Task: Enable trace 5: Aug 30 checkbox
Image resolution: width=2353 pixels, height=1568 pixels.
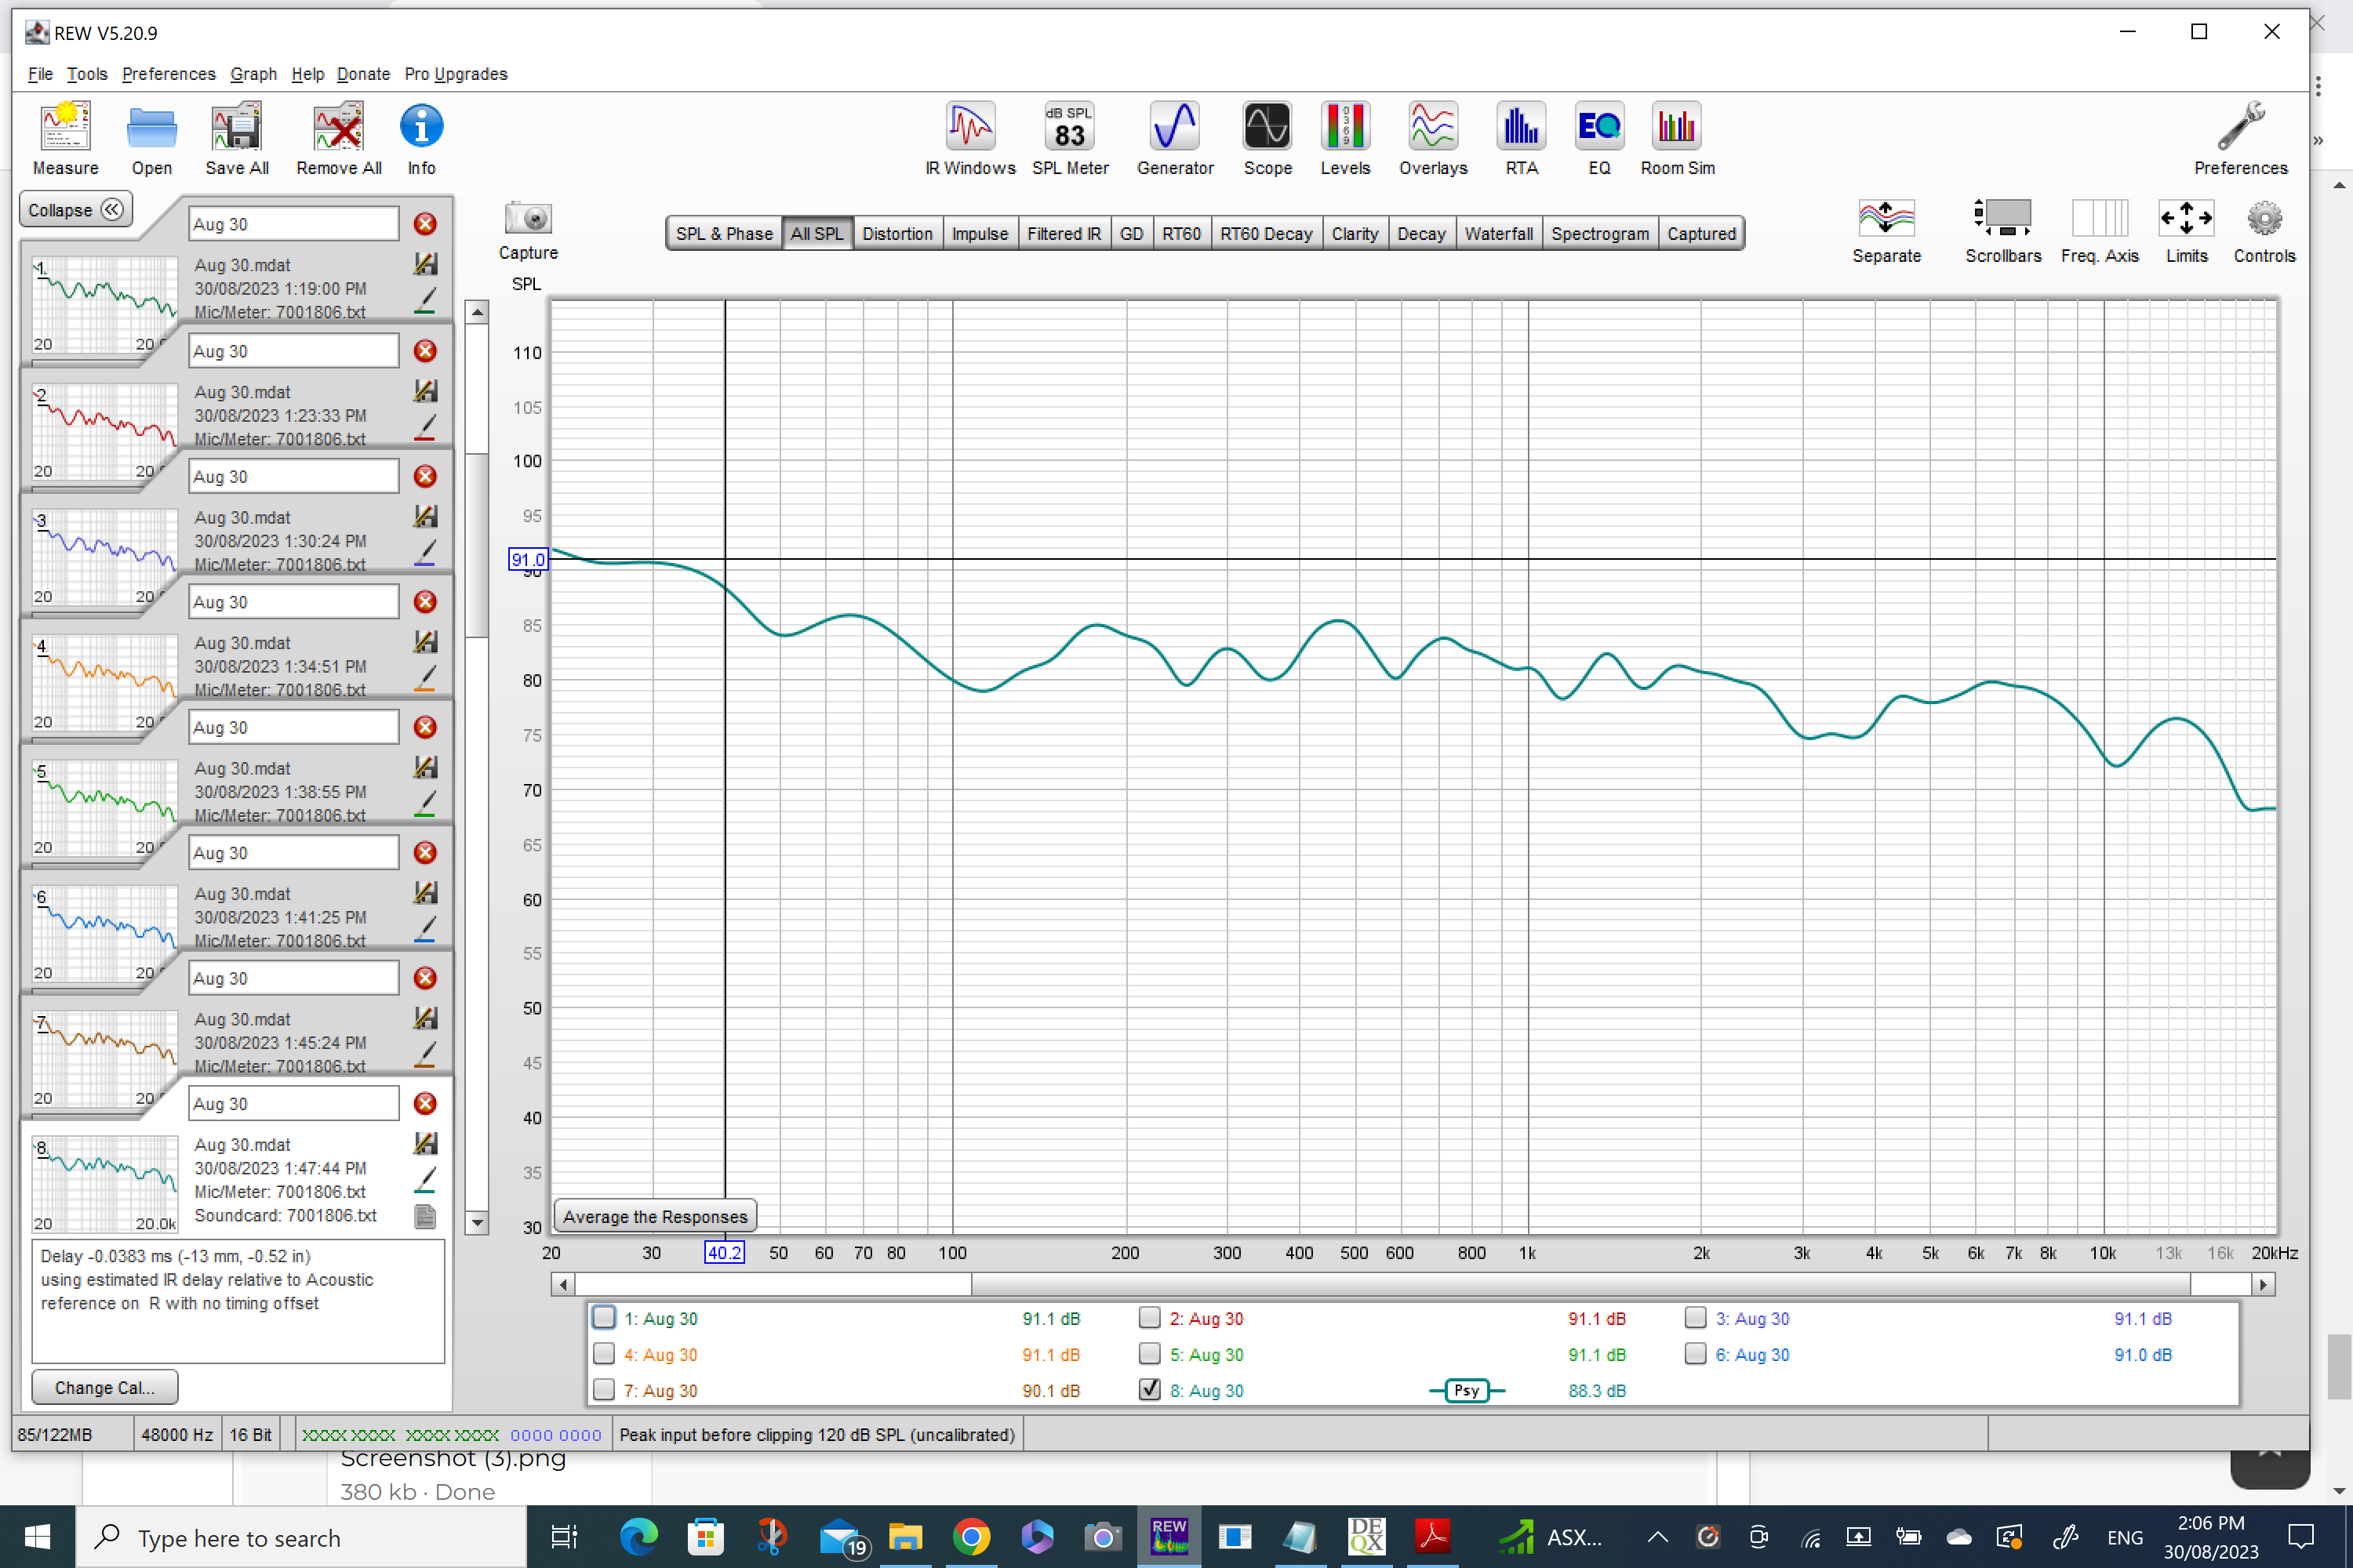Action: click(x=1150, y=1354)
